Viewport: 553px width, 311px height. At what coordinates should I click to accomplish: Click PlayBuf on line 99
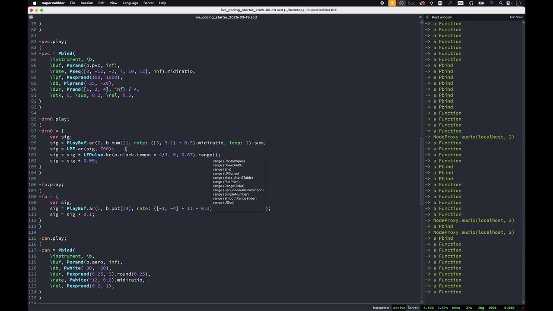click(x=76, y=143)
